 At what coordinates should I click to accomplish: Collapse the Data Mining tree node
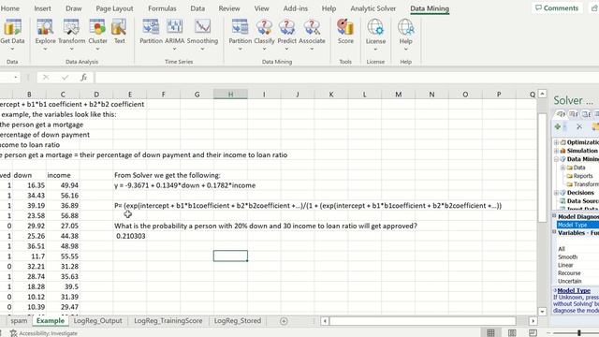556,159
